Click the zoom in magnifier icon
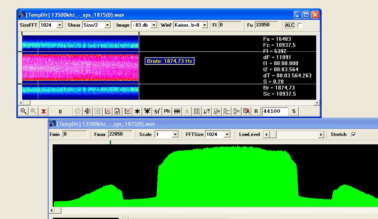The height and width of the screenshot is (219, 378). point(23,111)
